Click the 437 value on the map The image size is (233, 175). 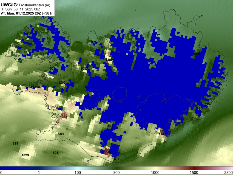coord(116,159)
